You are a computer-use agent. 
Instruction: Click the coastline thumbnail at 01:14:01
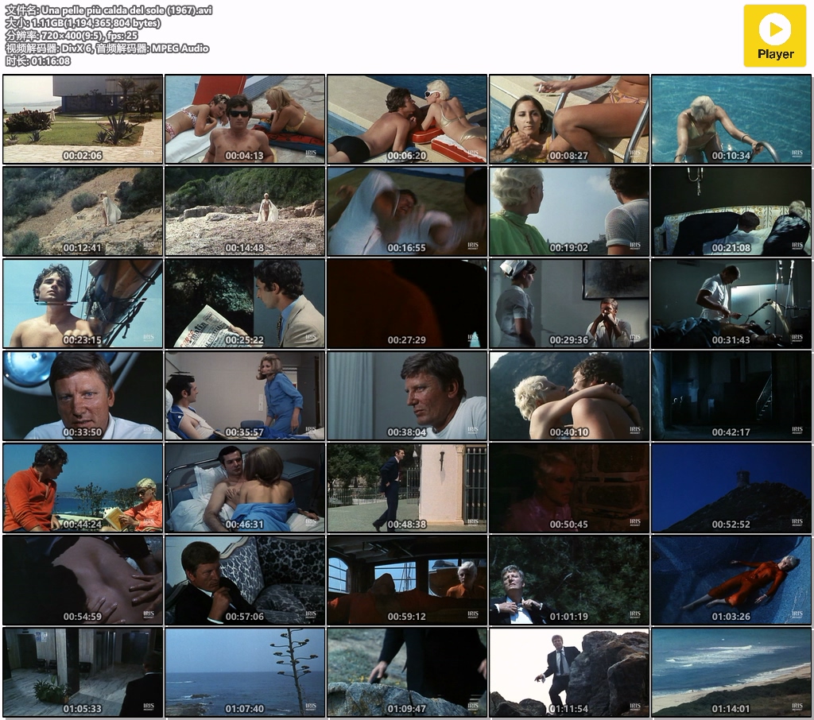pyautogui.click(x=731, y=672)
